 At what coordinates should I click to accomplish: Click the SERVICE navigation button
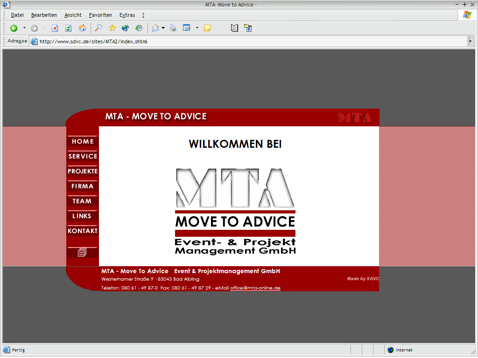tap(83, 157)
